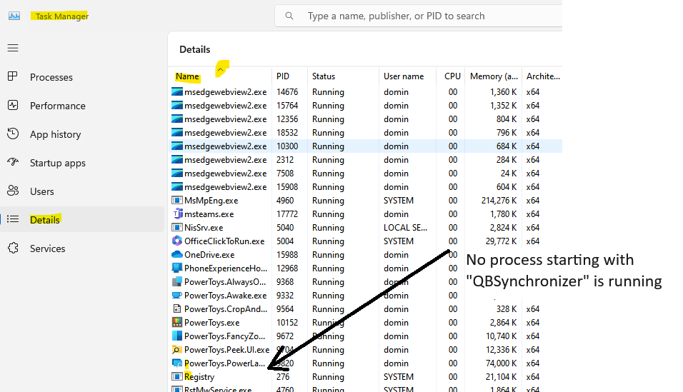
Task: Click the search magnifier icon
Action: pos(289,16)
